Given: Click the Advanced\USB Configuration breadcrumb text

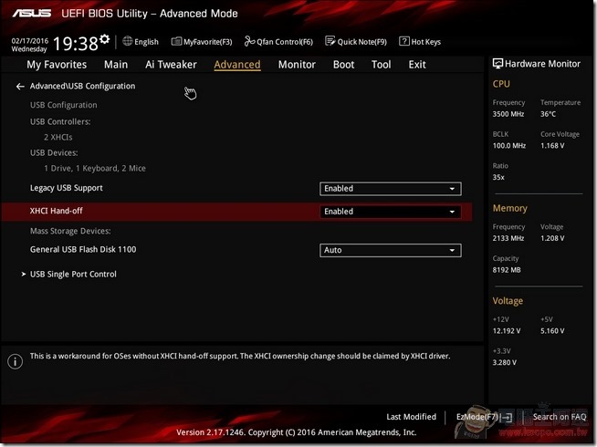Looking at the screenshot, I should pyautogui.click(x=83, y=87).
